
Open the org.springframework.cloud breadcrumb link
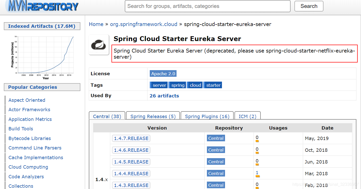tap(144, 24)
